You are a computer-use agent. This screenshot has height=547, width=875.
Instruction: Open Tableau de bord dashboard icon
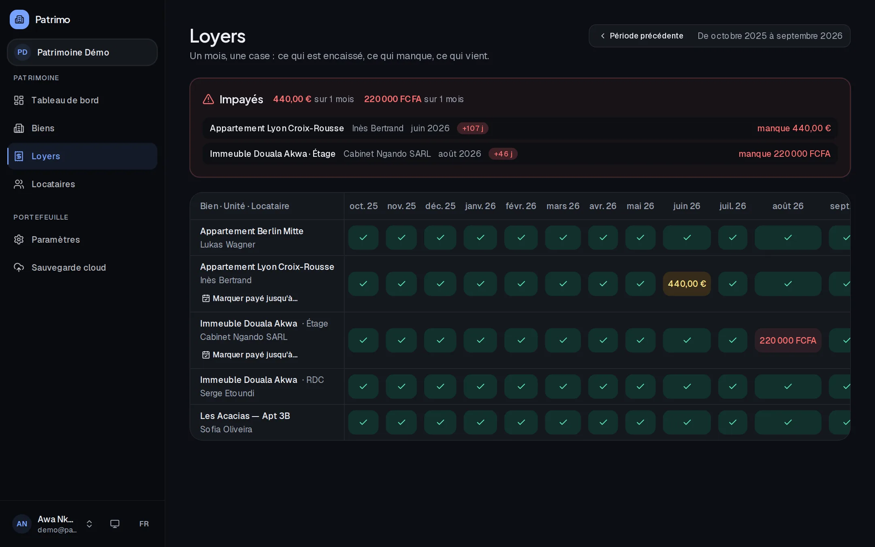19,100
